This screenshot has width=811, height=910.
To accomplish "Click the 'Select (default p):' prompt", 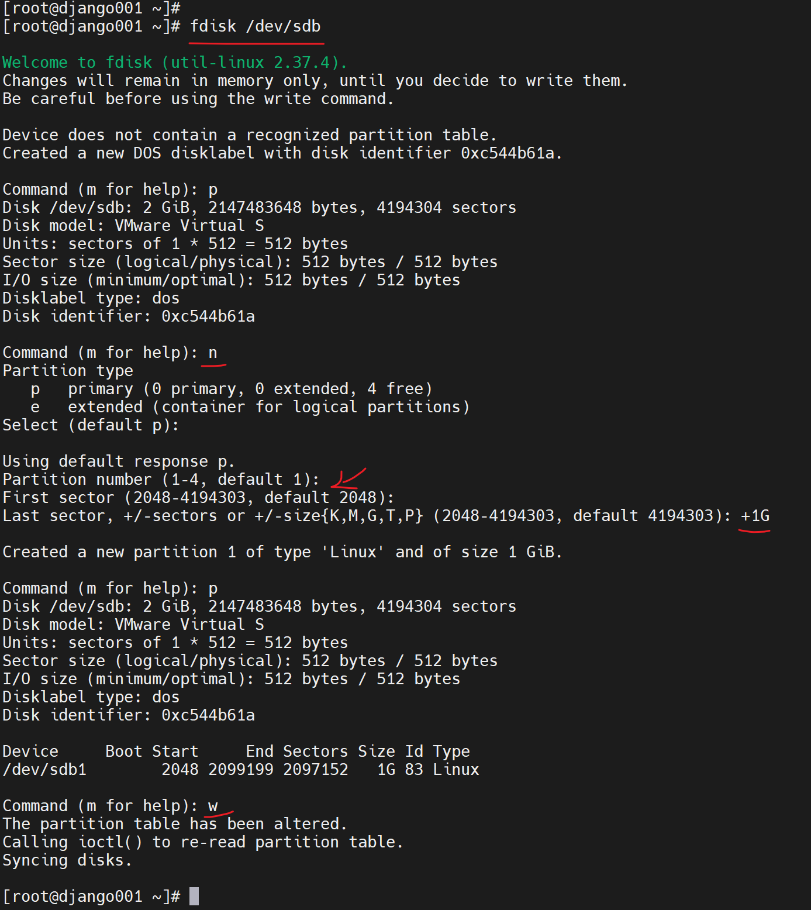I will pos(91,425).
